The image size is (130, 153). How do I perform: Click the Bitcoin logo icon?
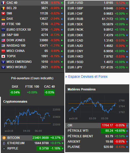pyautogui.click(x=4, y=138)
